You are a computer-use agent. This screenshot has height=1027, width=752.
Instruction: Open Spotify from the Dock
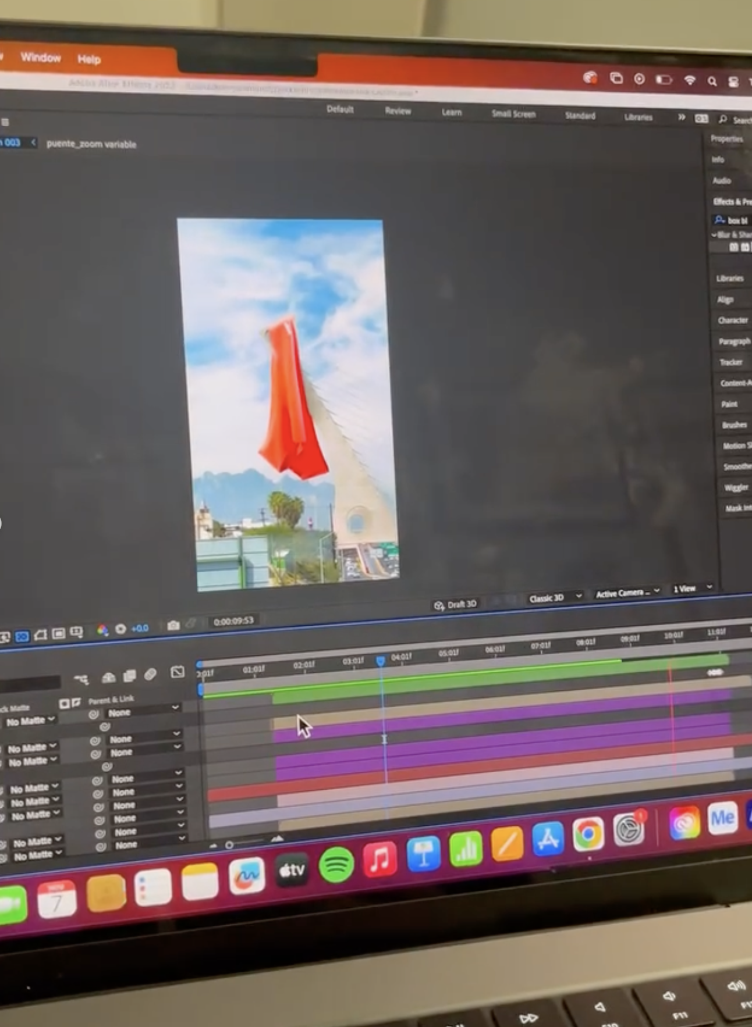pyautogui.click(x=336, y=865)
